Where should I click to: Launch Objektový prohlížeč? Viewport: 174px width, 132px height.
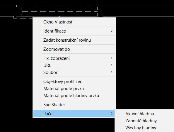(x=74, y=82)
